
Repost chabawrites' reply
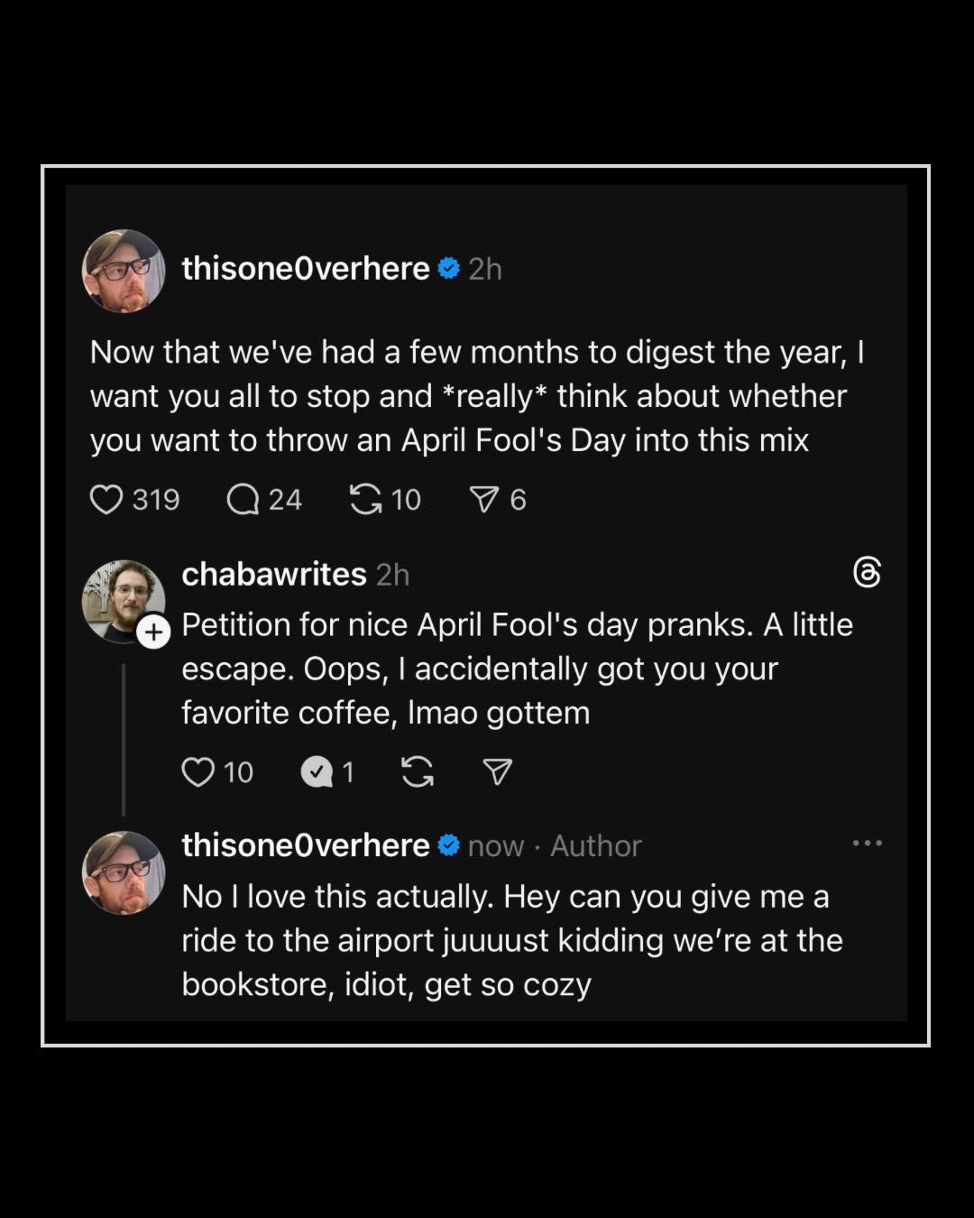[417, 772]
